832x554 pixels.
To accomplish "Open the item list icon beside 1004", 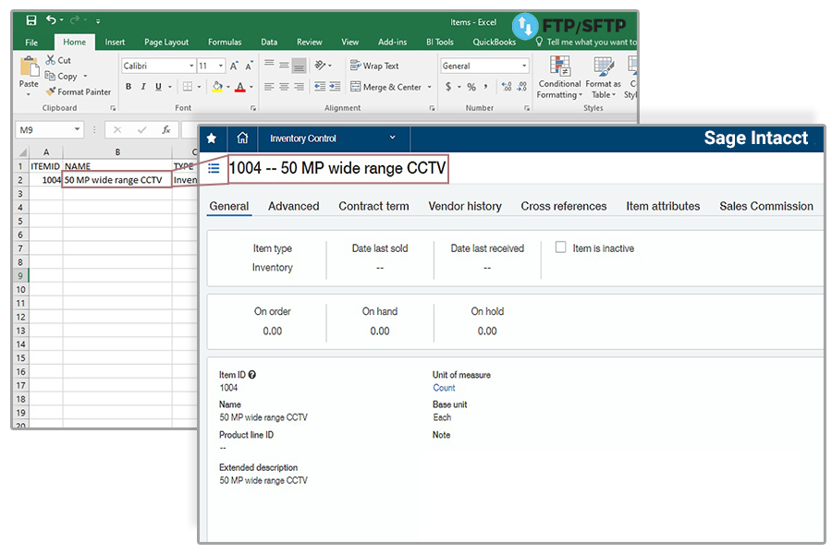I will point(214,168).
